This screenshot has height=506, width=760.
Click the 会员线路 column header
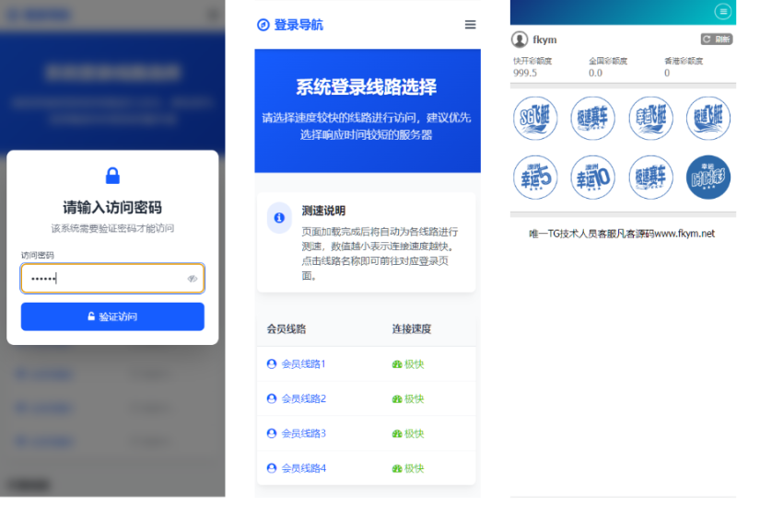pyautogui.click(x=286, y=328)
